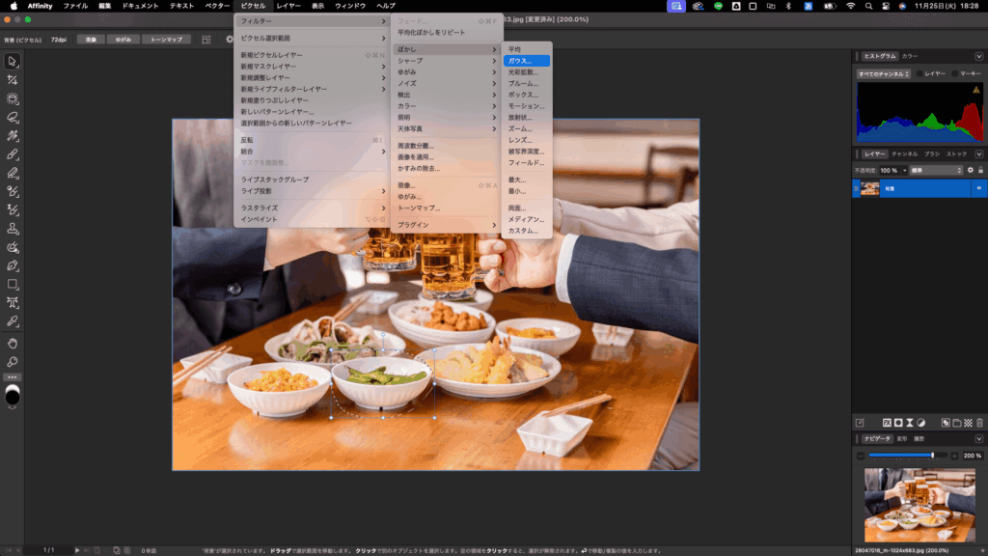This screenshot has width=988, height=556.
Task: Switch to the チャンネル tab
Action: pyautogui.click(x=904, y=153)
